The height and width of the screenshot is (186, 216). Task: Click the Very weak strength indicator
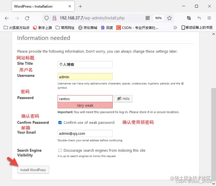[x=85, y=105]
